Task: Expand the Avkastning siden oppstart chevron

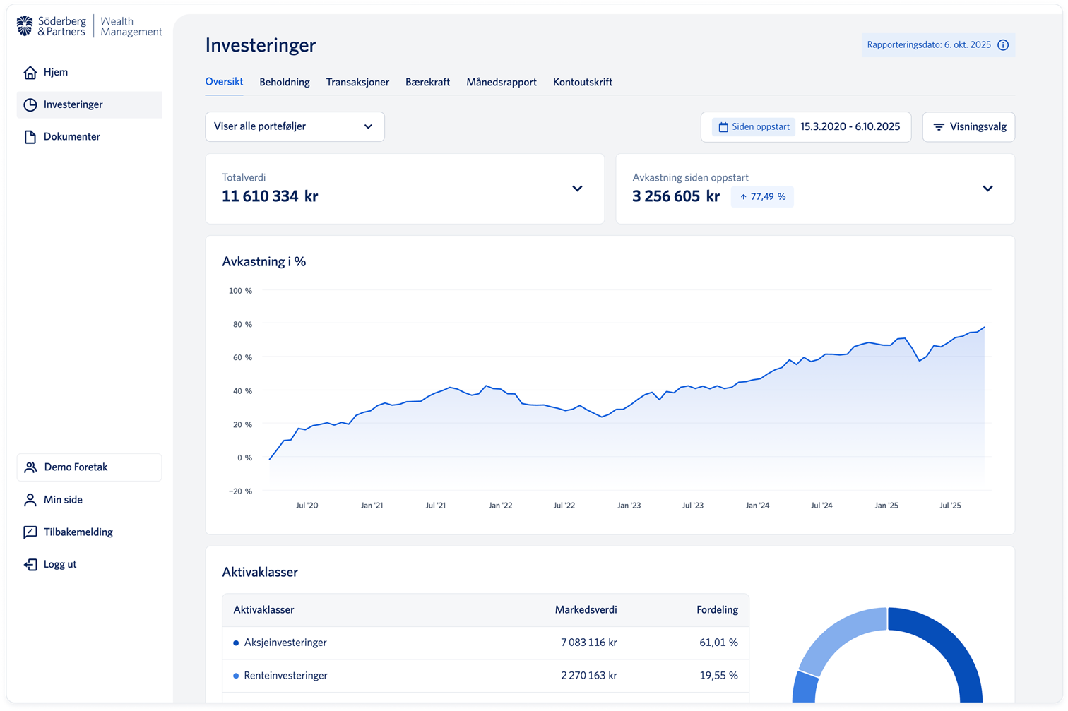Action: tap(987, 189)
